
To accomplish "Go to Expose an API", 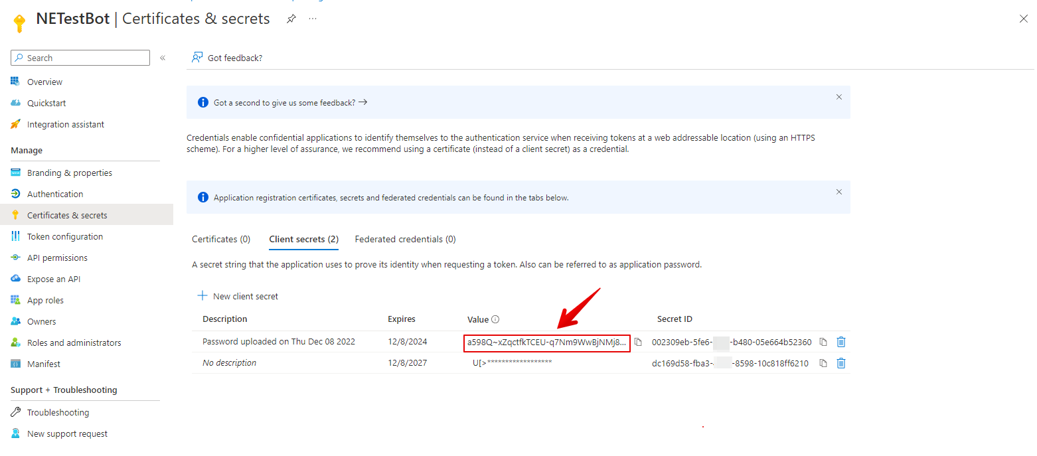I will click(x=54, y=279).
